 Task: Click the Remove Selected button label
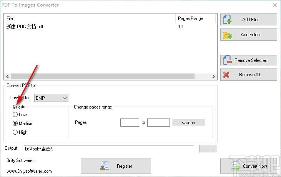pos(251,60)
